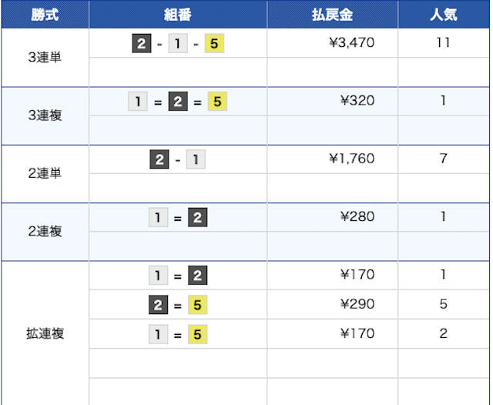
Task: Select the 払戻金 column header
Action: 332,15
